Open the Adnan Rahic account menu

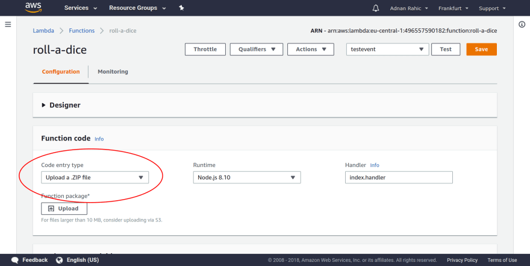pos(409,8)
